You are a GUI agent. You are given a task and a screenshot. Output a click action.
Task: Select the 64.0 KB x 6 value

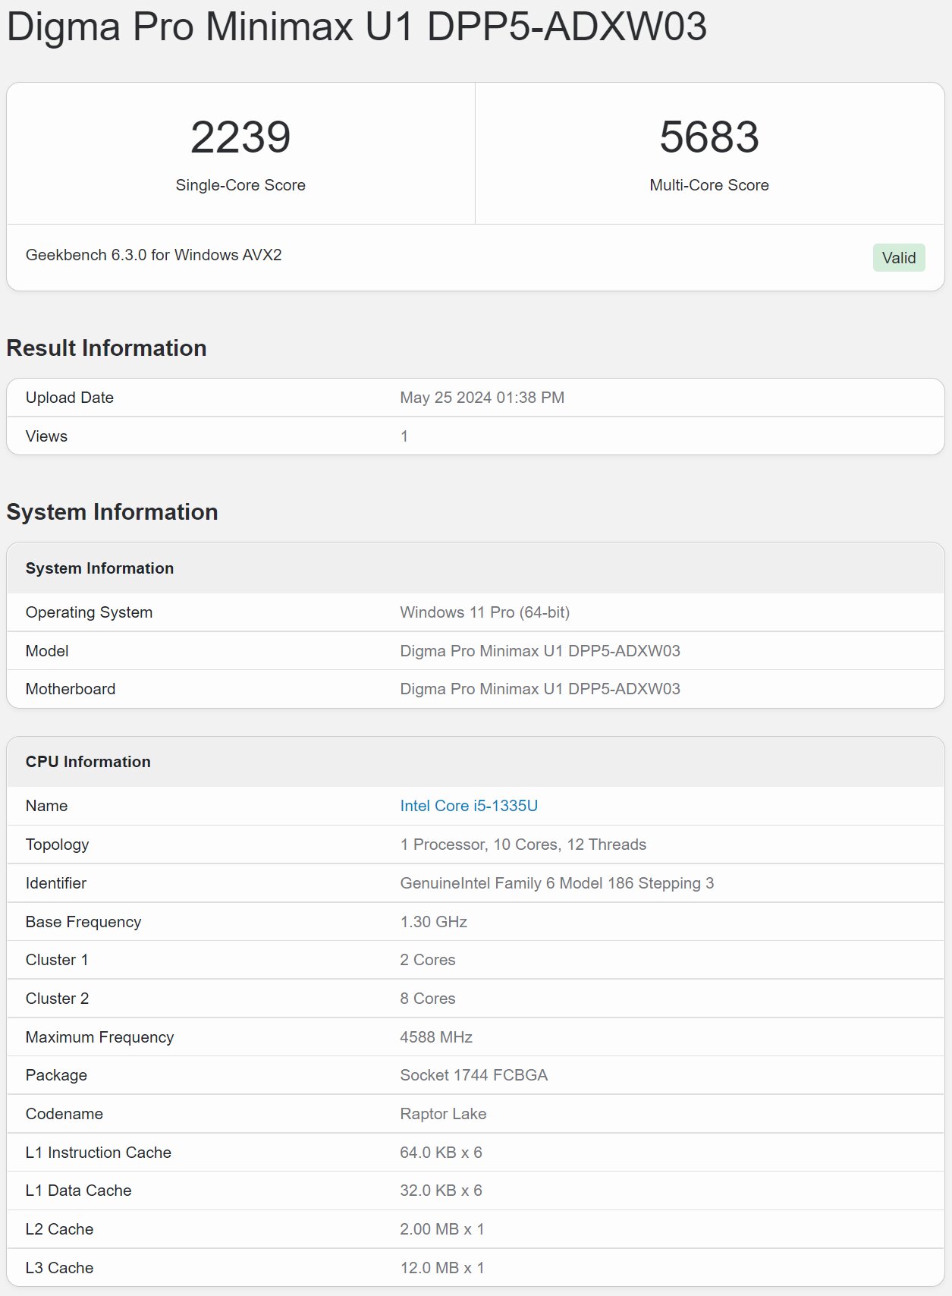click(441, 1153)
